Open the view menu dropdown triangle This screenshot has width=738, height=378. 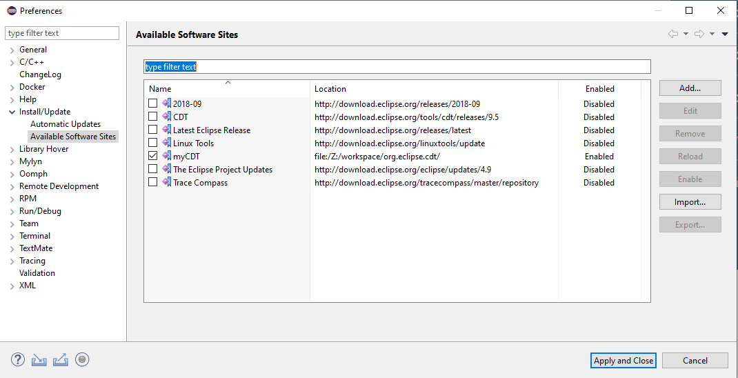[725, 34]
